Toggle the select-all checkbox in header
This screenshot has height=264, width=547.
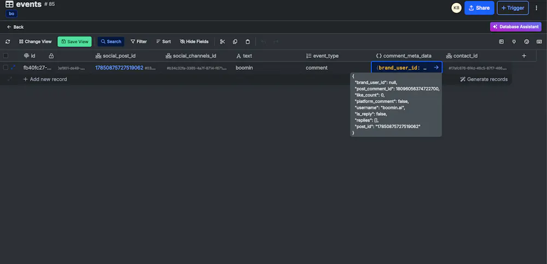click(x=5, y=56)
